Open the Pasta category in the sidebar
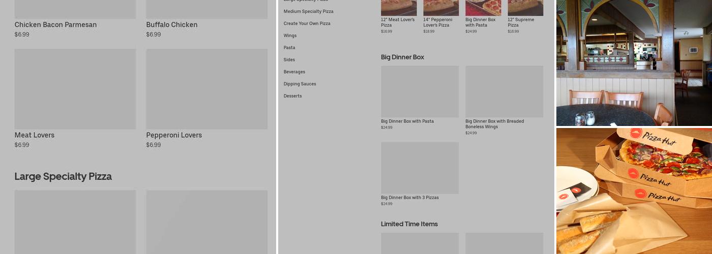The image size is (712, 254). point(289,48)
